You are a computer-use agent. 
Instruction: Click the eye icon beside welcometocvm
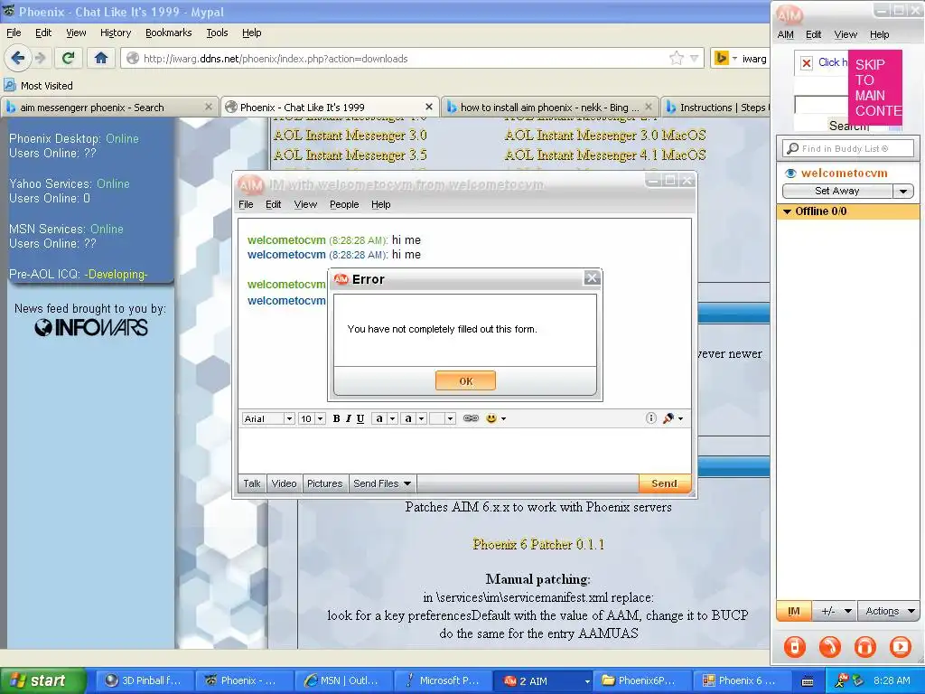point(790,173)
